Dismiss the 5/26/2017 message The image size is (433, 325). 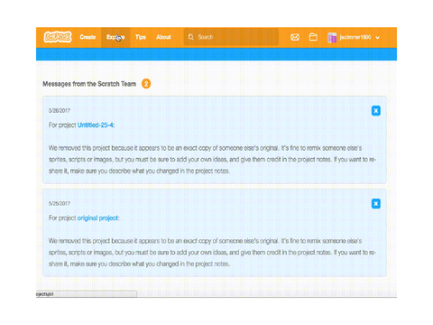(x=376, y=110)
